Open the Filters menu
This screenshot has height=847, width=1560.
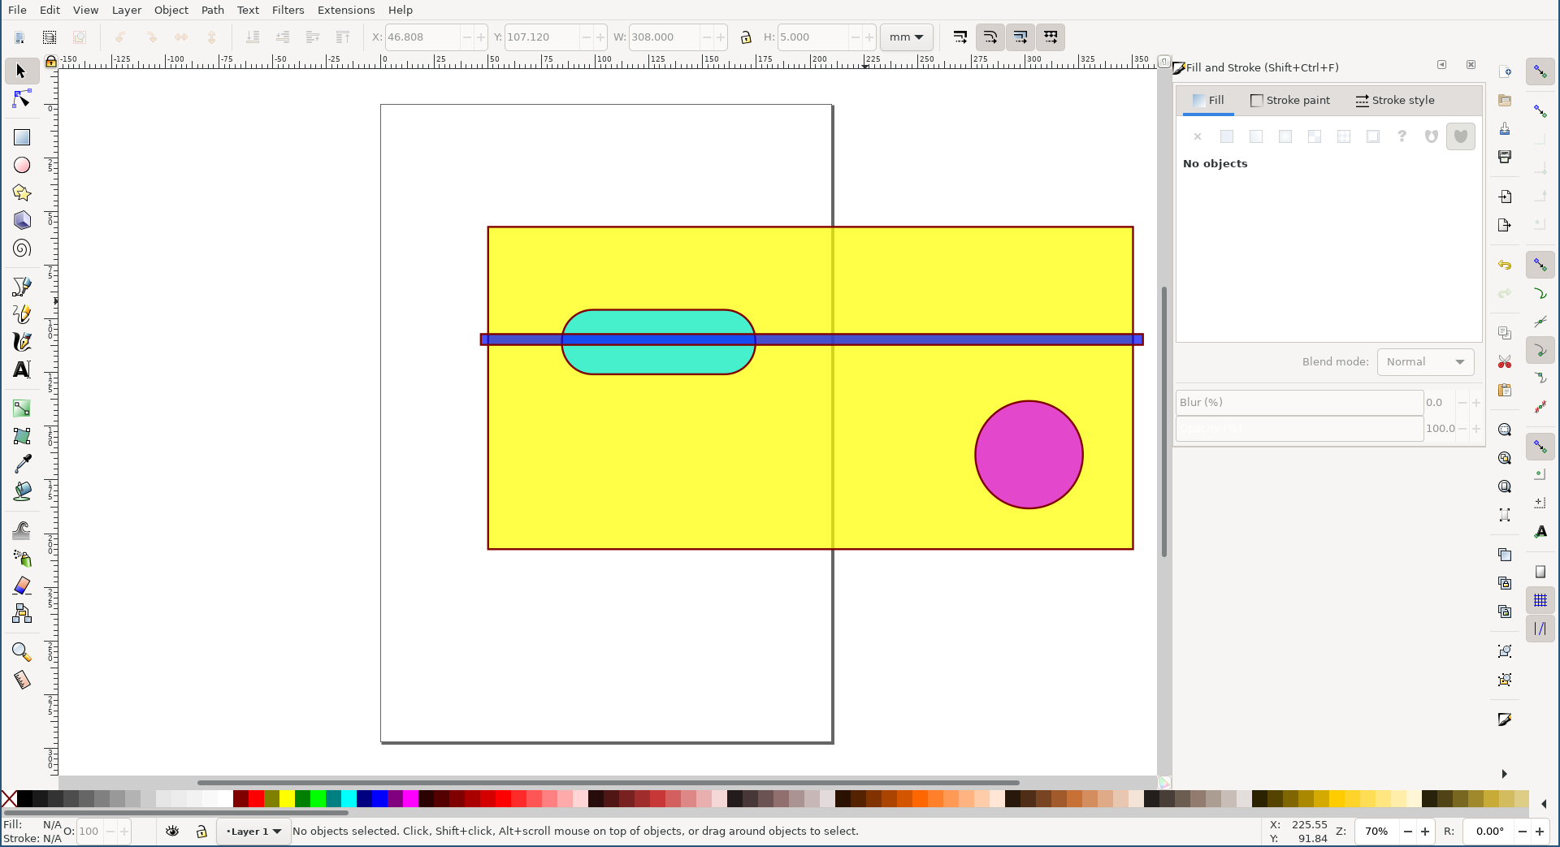[288, 10]
